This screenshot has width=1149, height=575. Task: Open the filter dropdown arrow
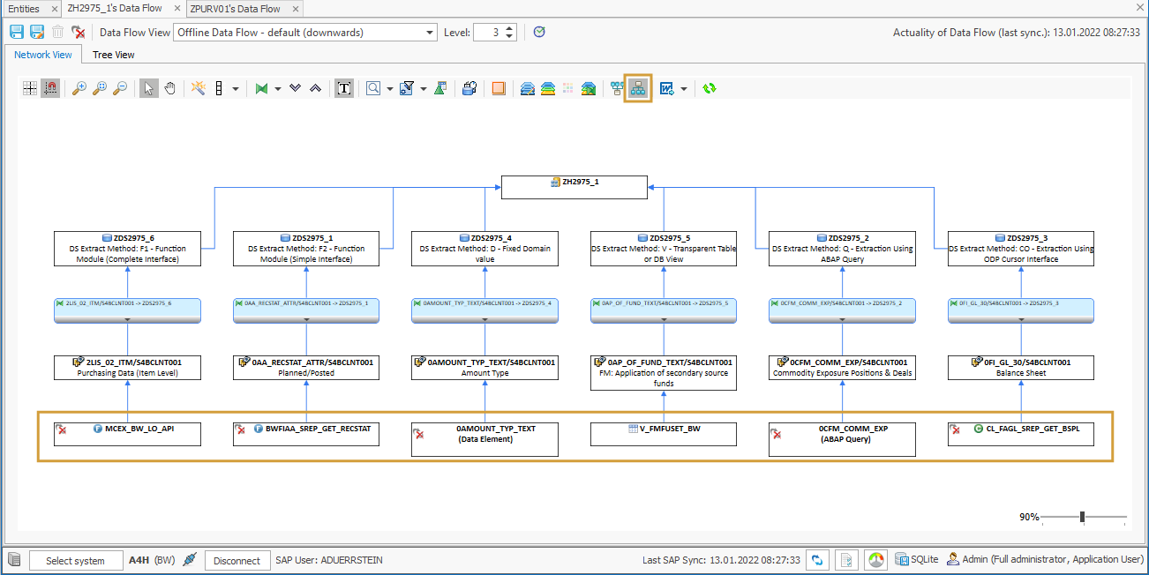[x=424, y=89]
